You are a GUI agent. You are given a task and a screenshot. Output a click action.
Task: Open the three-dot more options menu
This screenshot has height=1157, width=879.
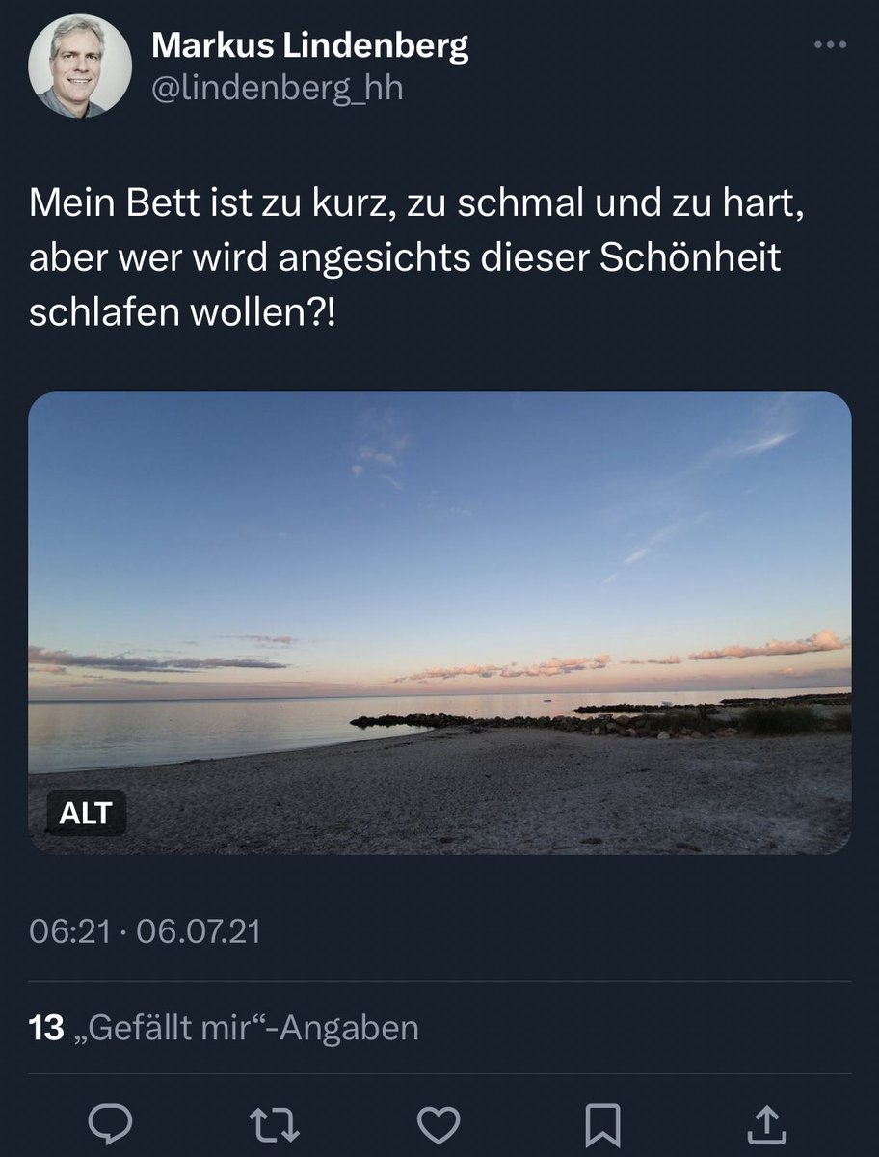830,45
